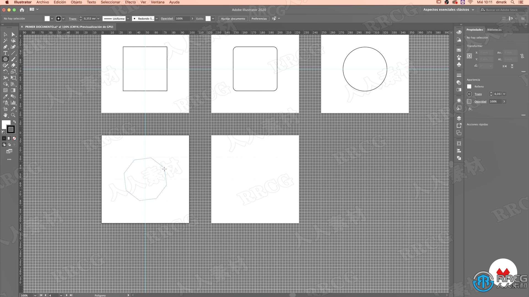Open arrange documents dropdown
This screenshot has width=529, height=297.
coord(34,9)
